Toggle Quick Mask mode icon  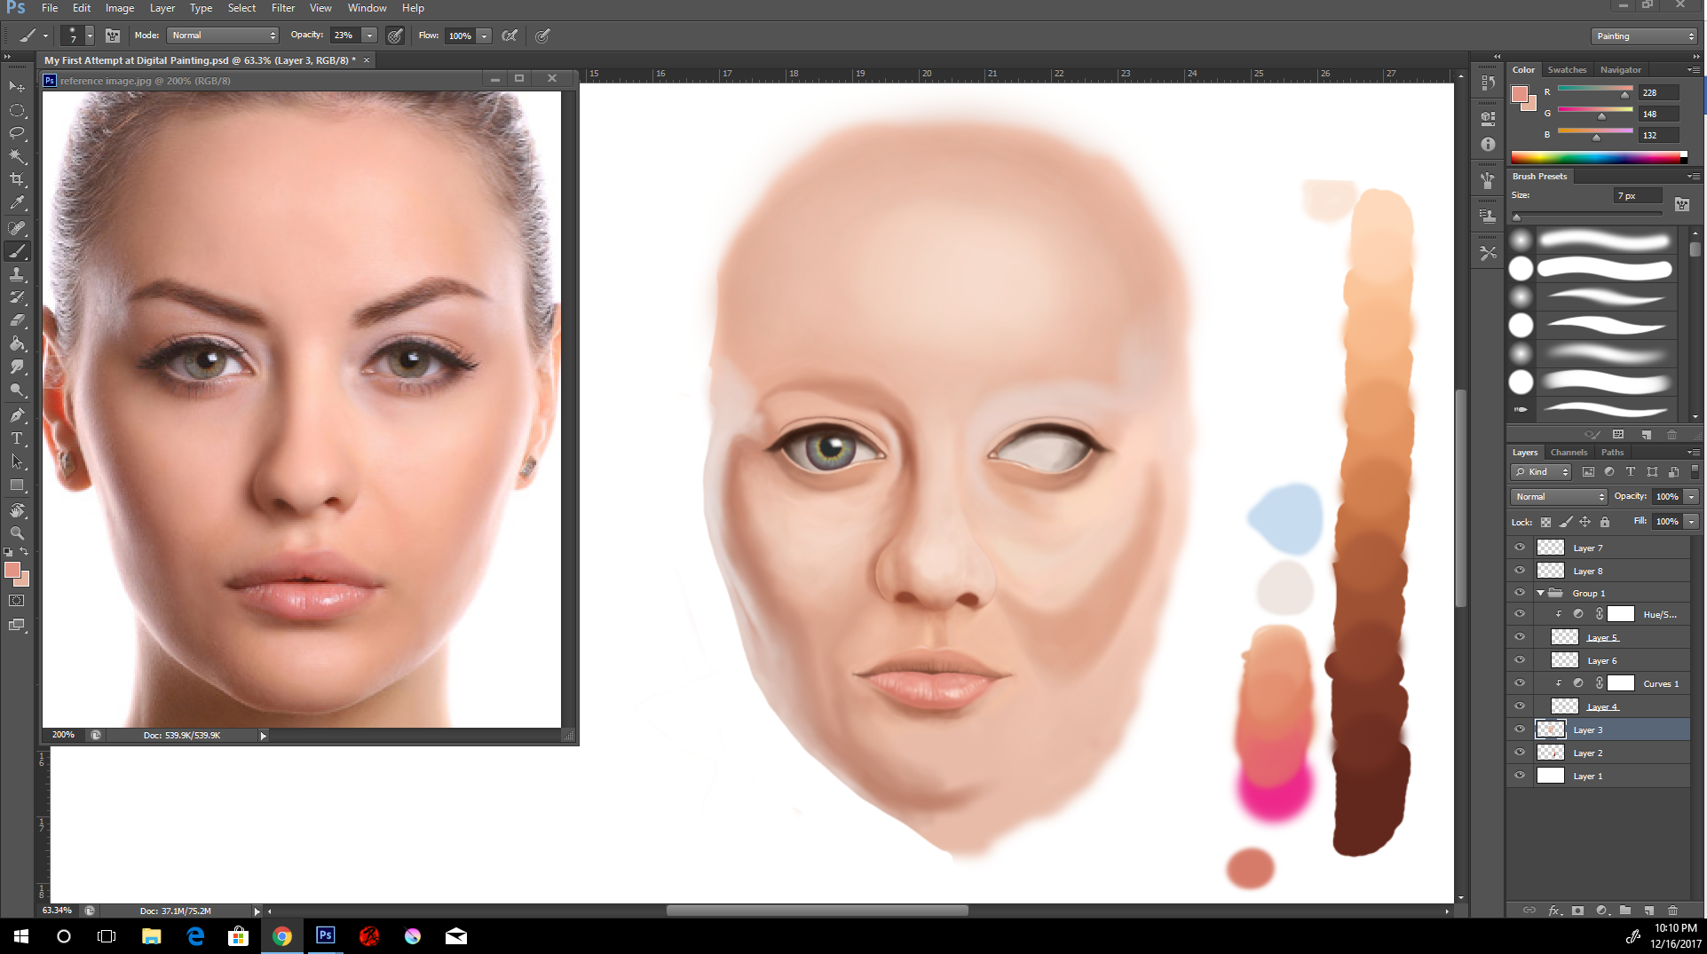point(17,601)
